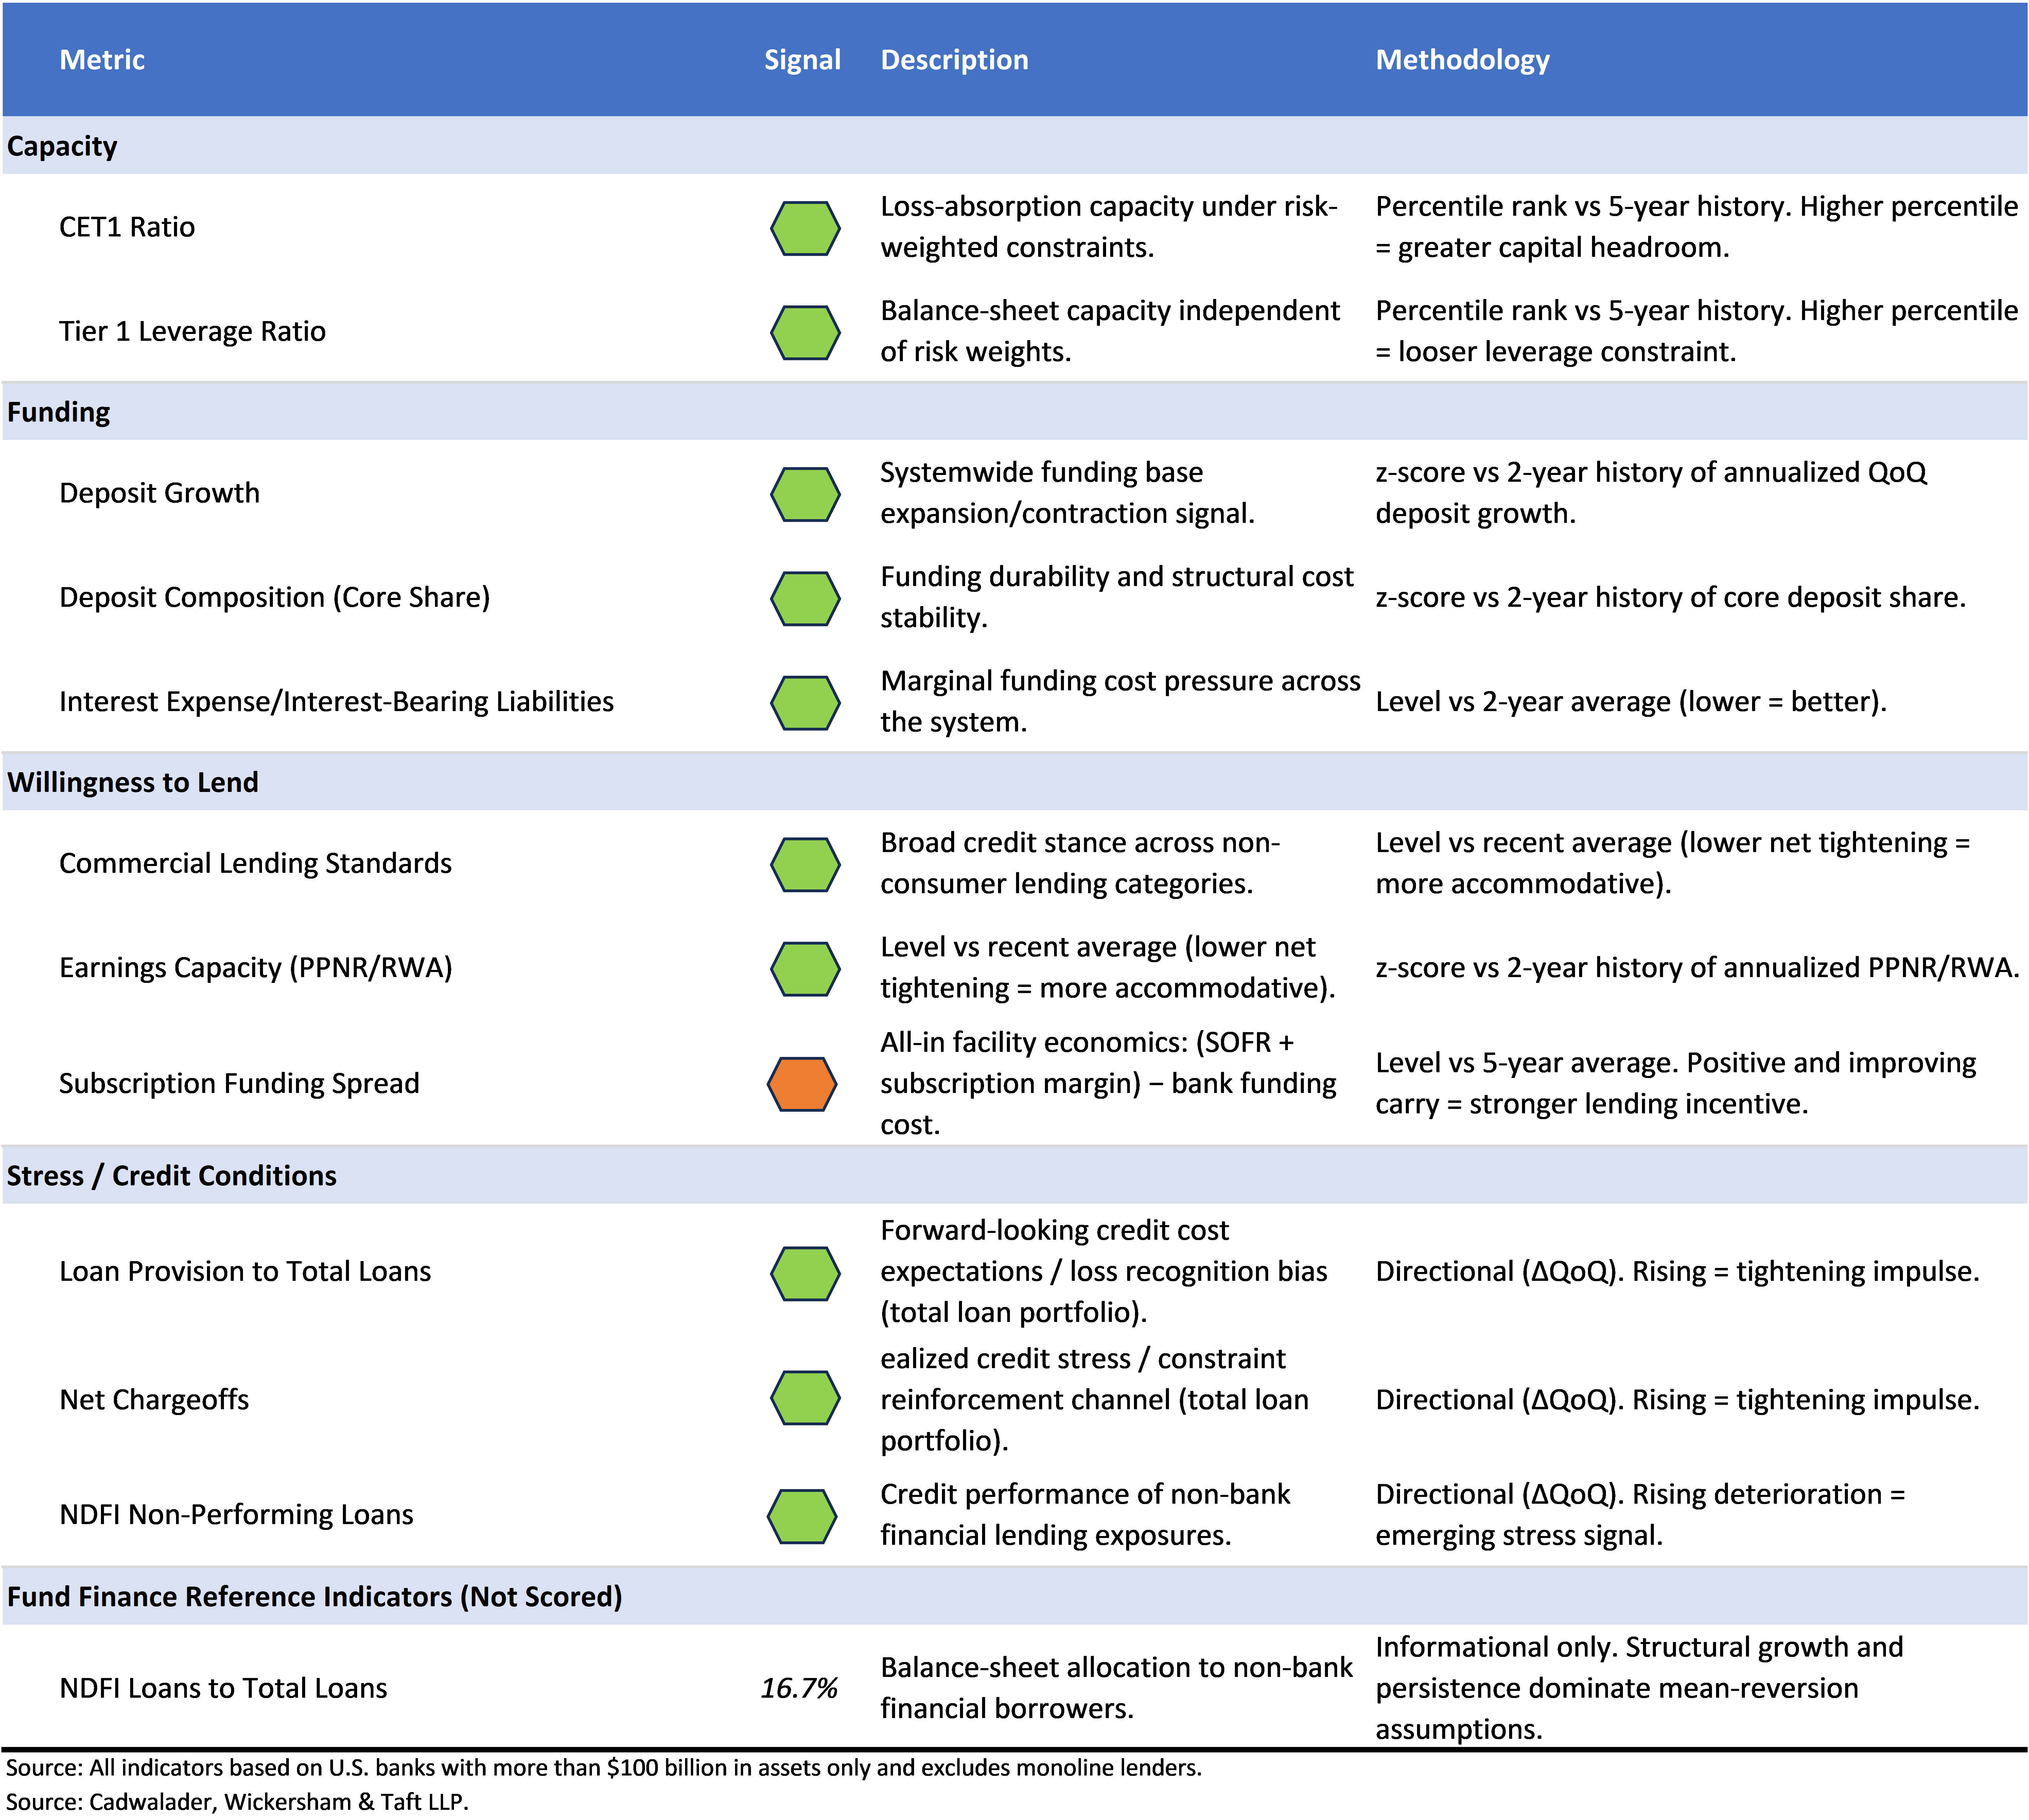Click the Signal column header
Screen dimensions: 2029x1820
802,60
